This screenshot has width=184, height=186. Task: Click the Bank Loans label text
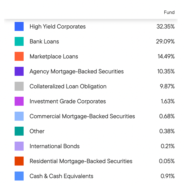pos(44,42)
